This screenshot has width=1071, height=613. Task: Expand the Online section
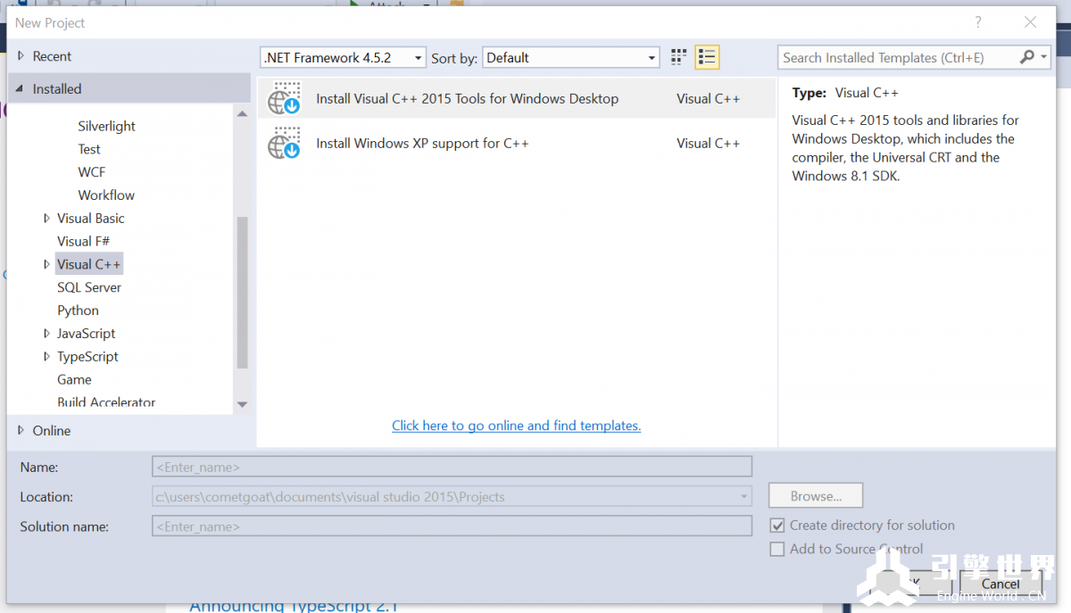coord(21,430)
